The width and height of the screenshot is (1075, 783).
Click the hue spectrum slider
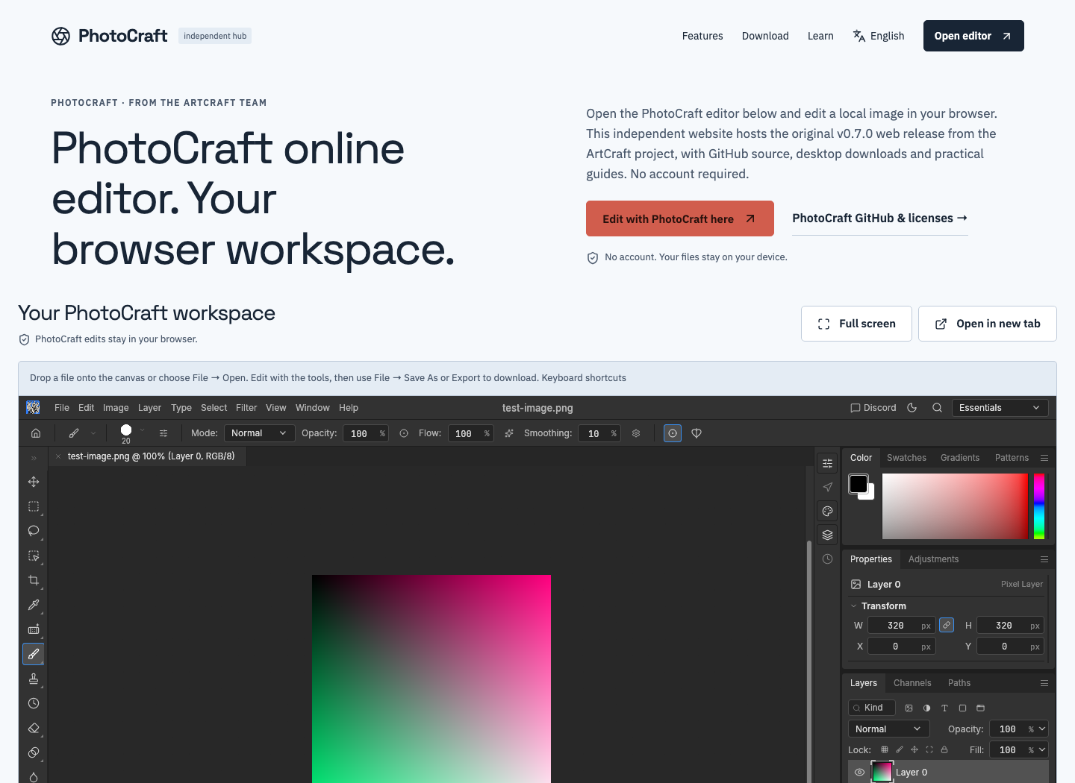1039,506
